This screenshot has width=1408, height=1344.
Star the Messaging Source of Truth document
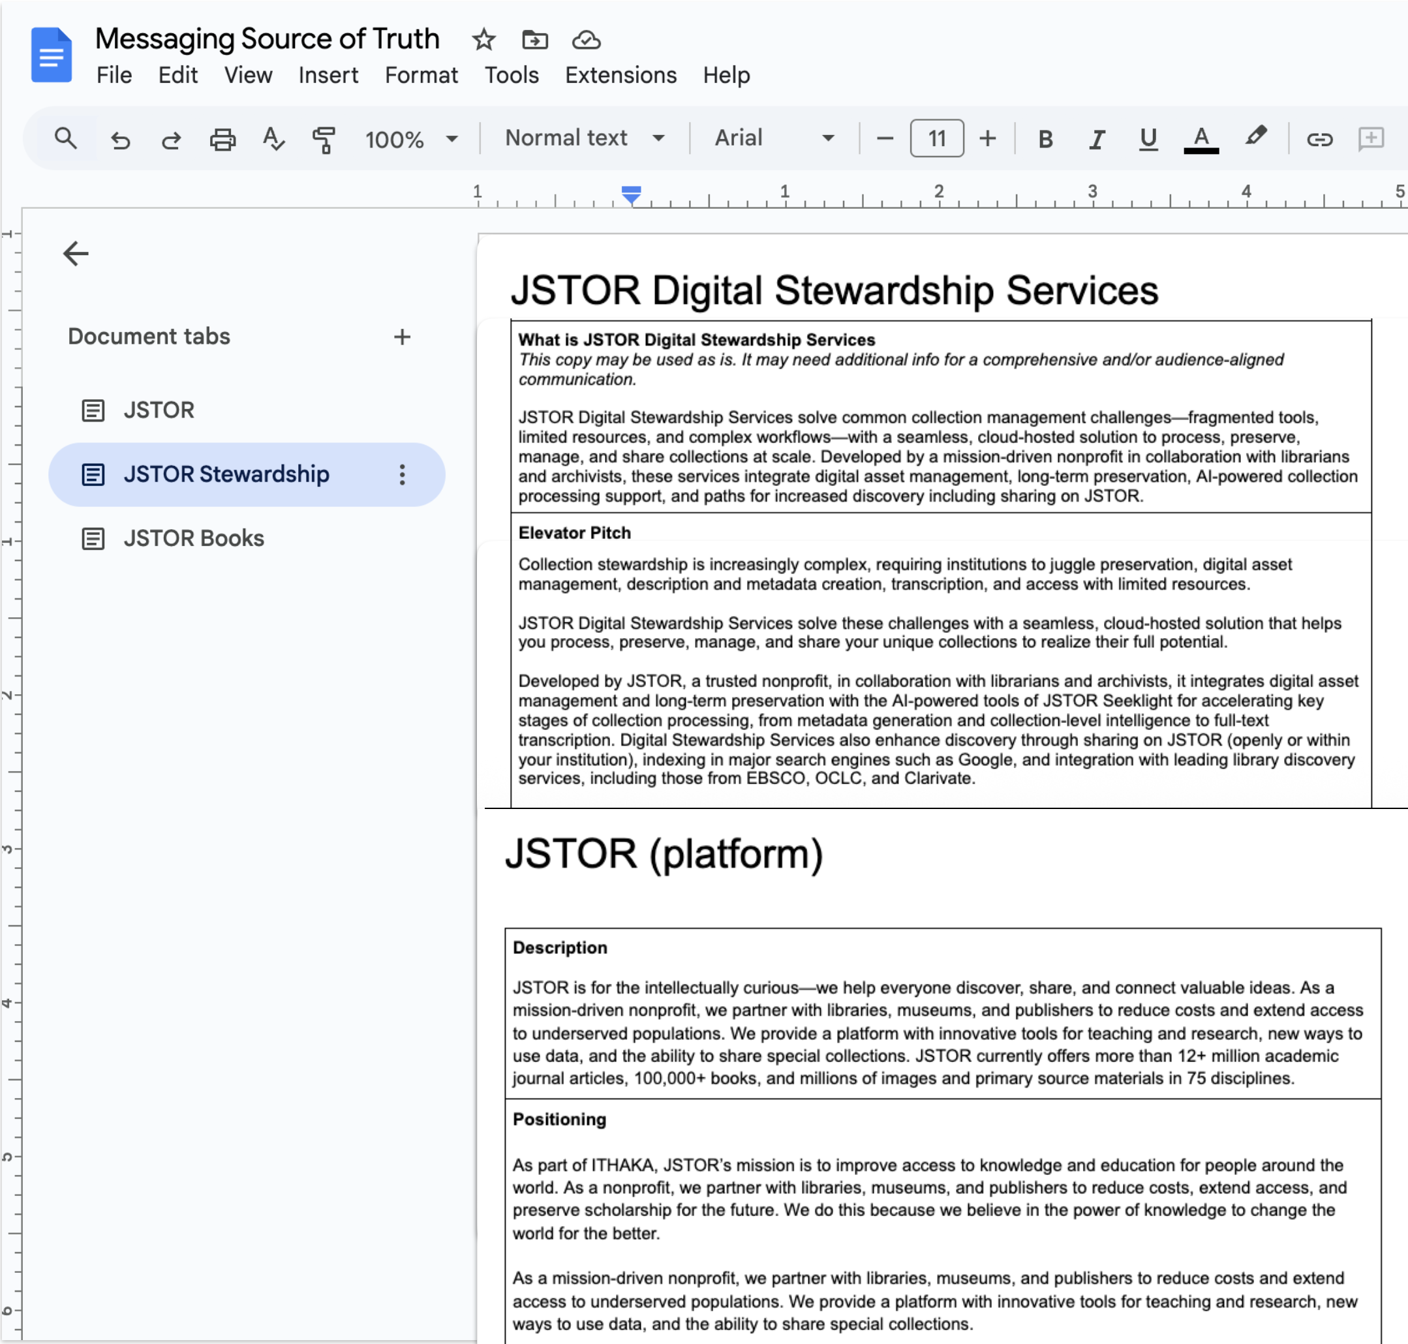pos(483,40)
